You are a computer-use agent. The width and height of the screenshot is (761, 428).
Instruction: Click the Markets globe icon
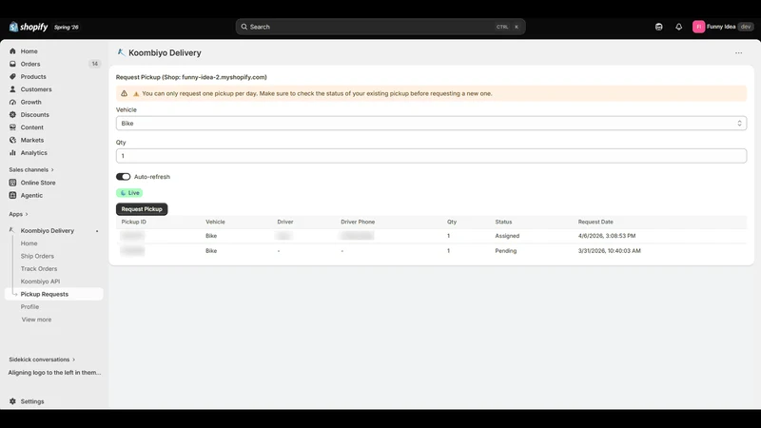coord(12,140)
